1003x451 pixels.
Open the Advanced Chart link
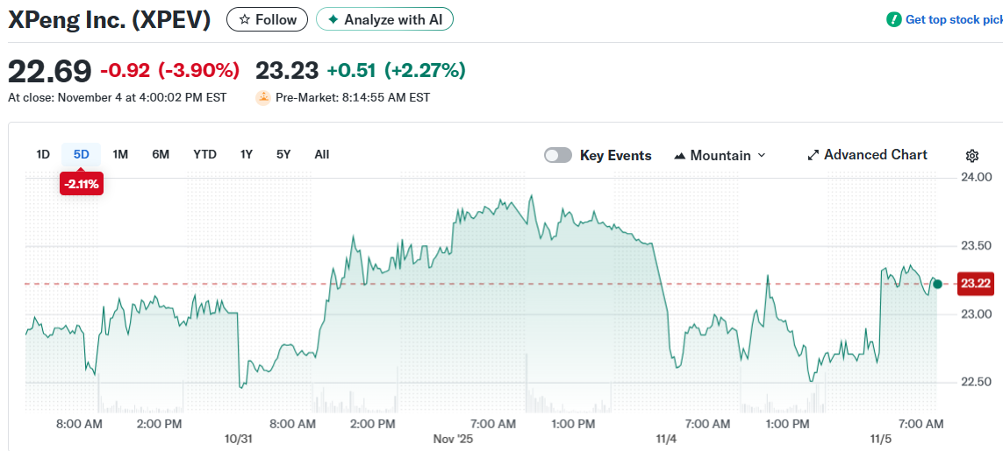tap(875, 155)
